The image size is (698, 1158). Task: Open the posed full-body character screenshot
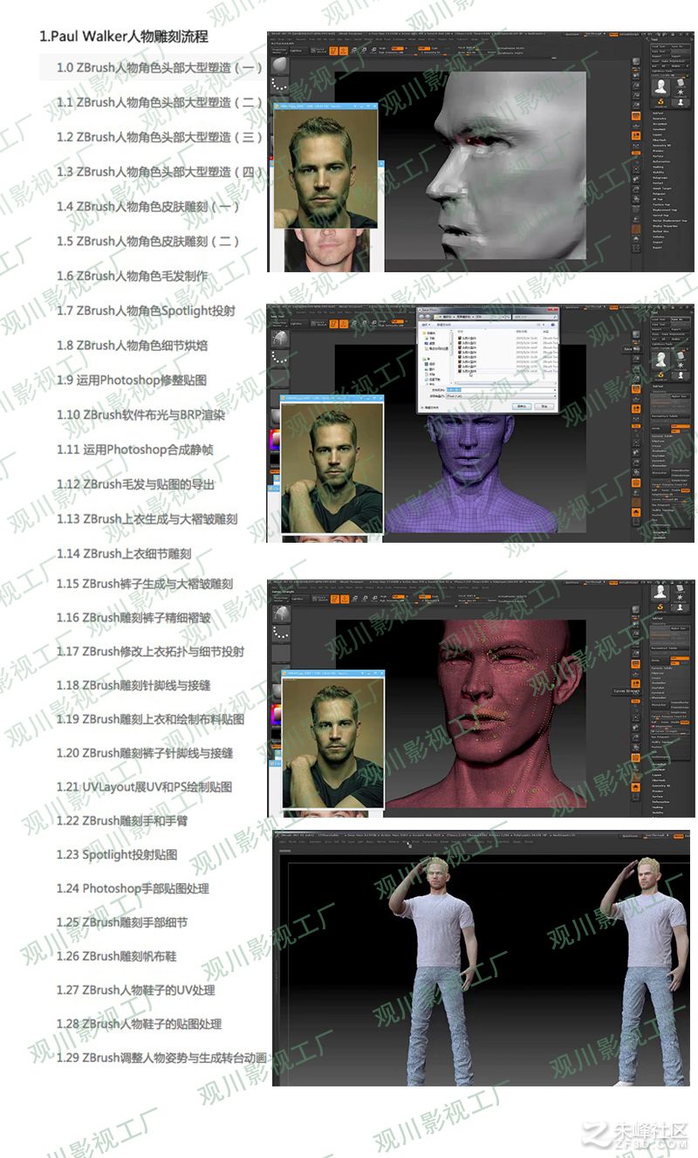481,958
